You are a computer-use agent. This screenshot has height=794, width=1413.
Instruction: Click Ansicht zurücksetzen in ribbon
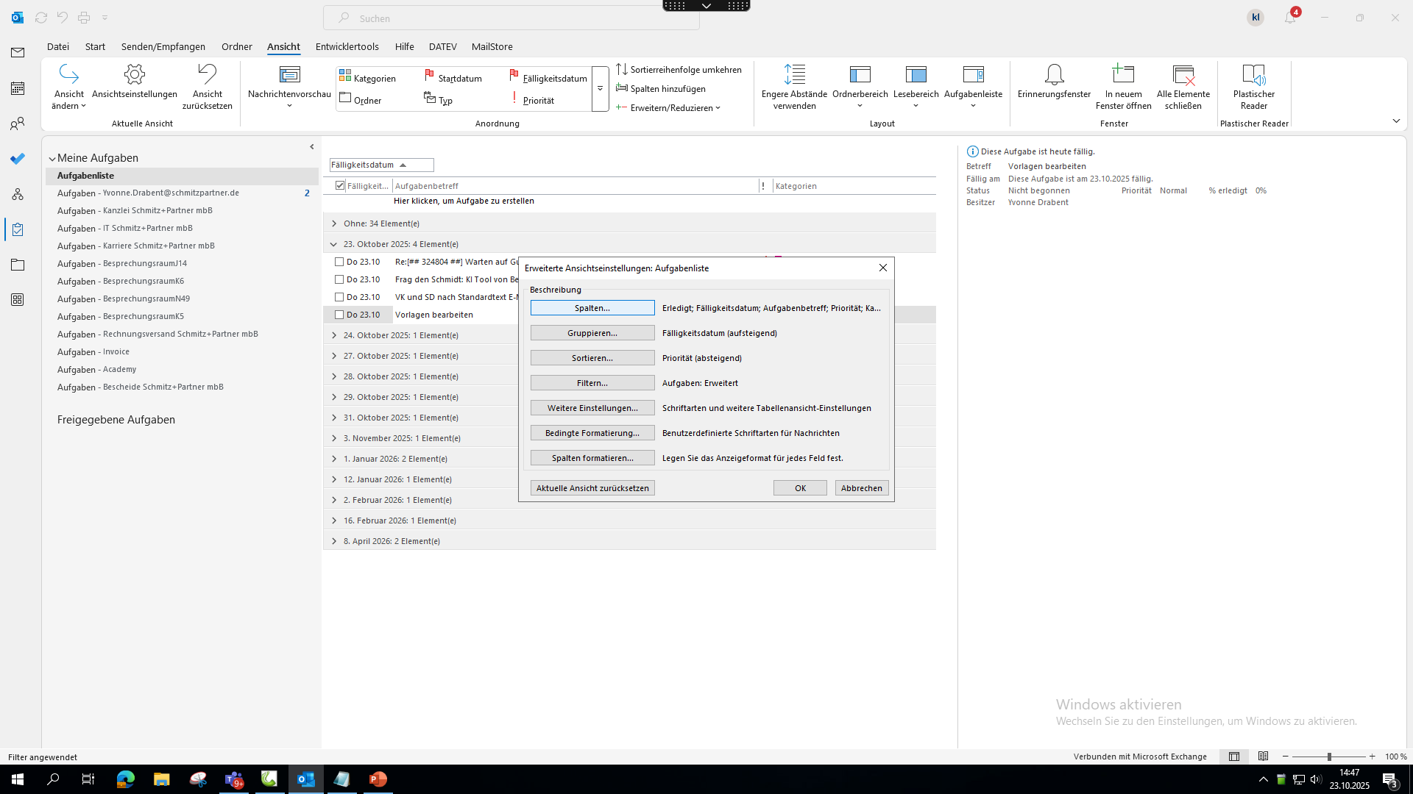click(208, 87)
